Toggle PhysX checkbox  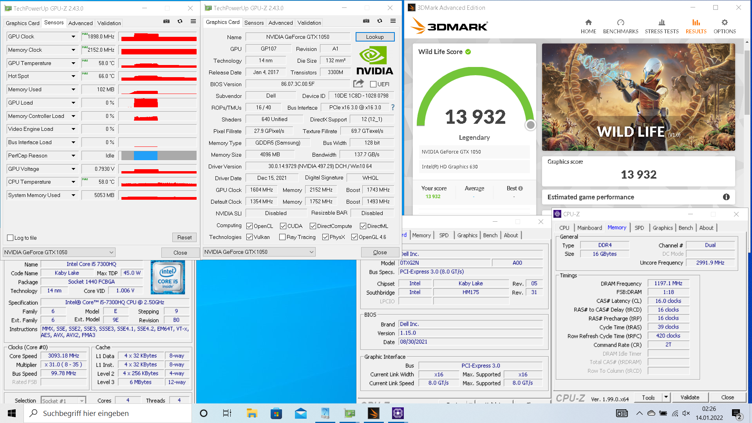coord(325,237)
